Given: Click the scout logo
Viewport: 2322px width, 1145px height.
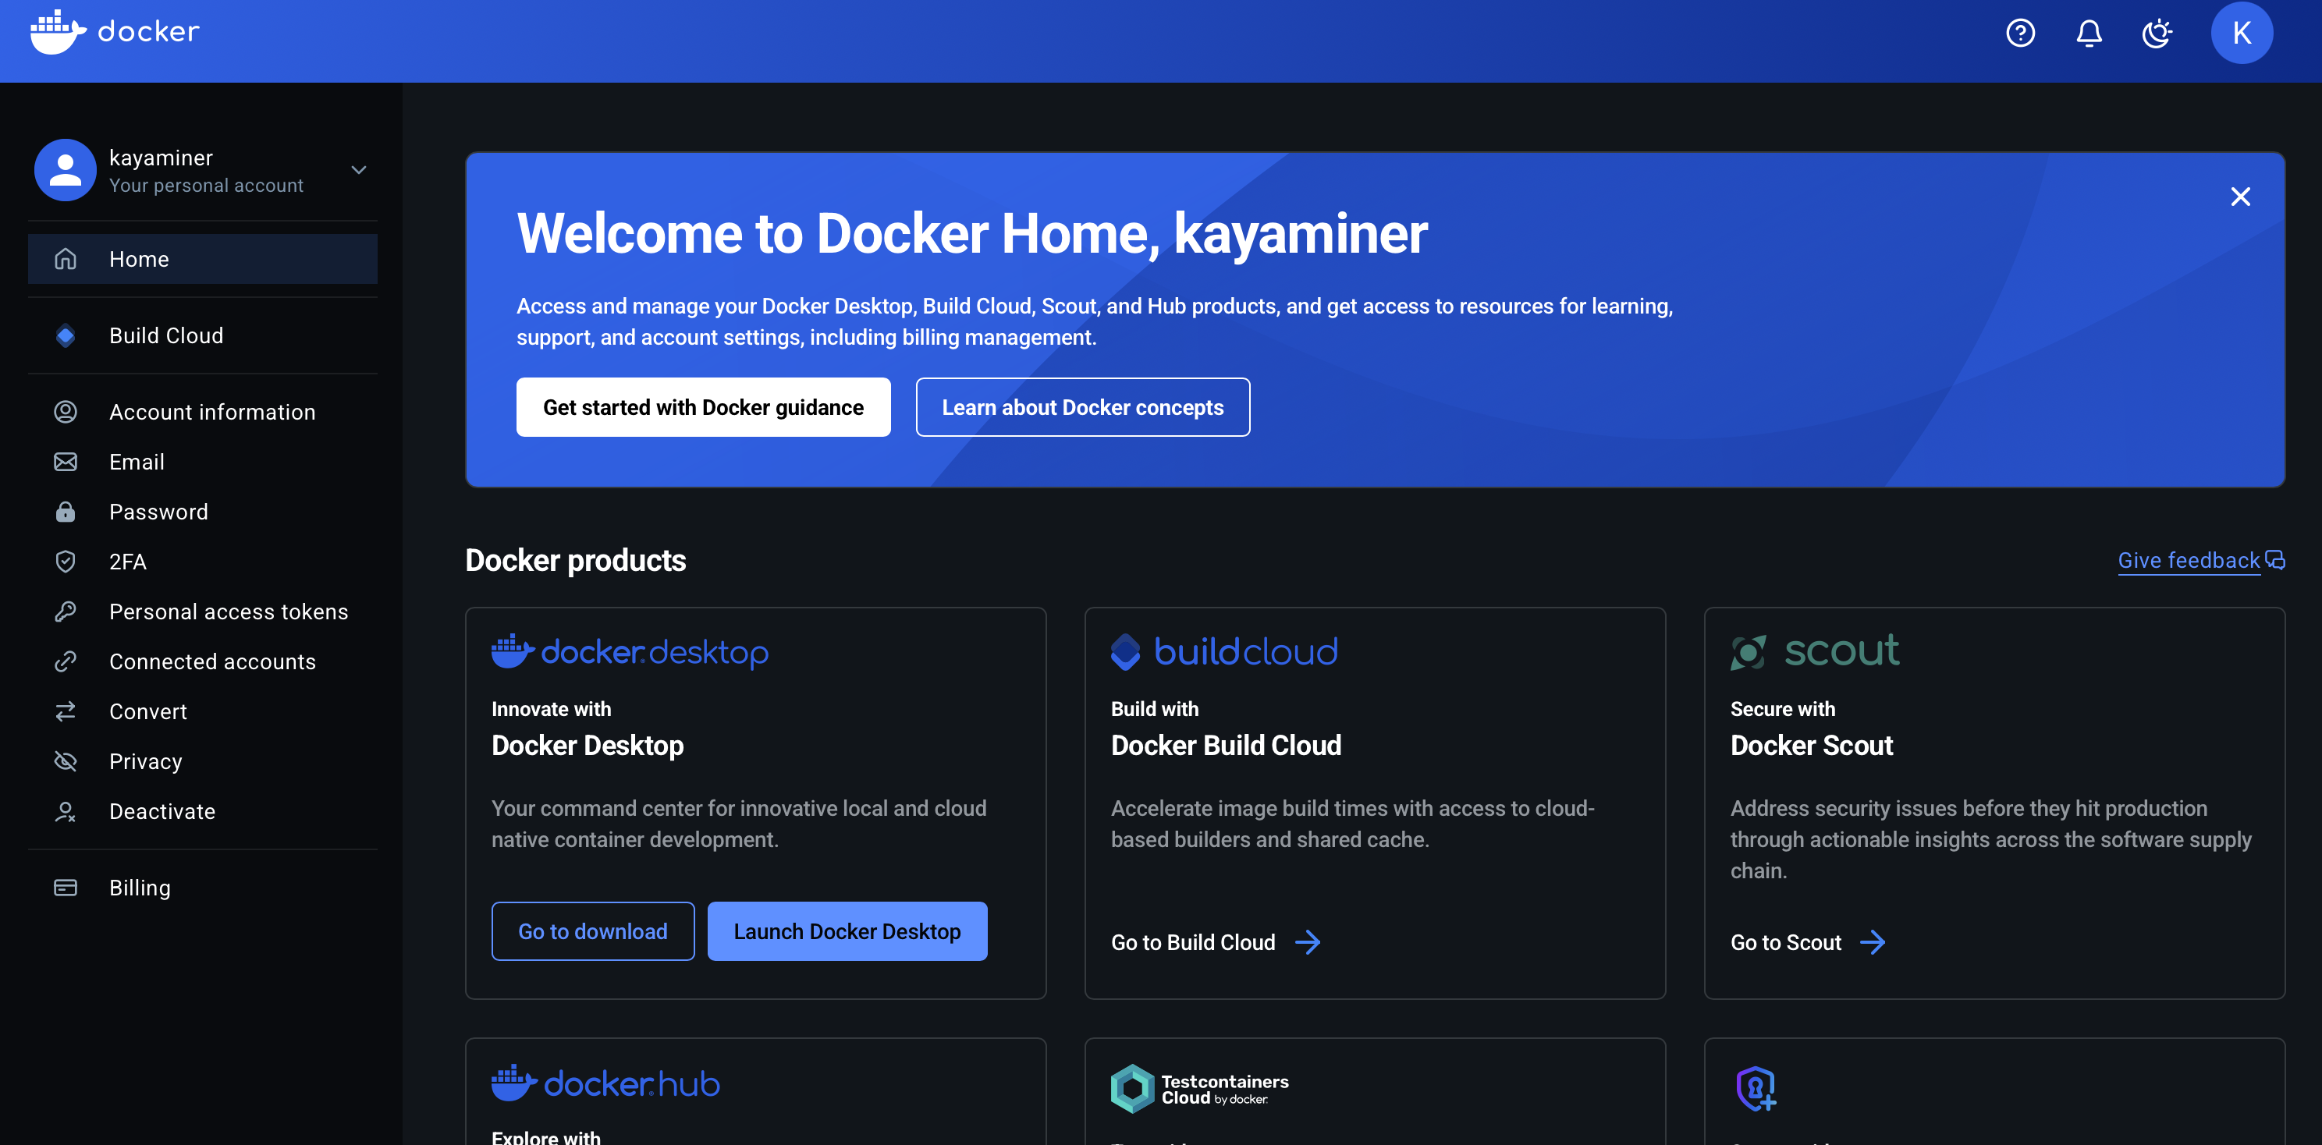Looking at the screenshot, I should [x=1815, y=651].
